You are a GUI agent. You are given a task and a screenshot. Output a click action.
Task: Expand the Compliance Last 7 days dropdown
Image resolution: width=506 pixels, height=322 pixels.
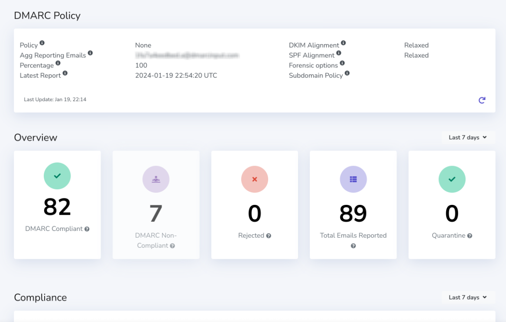468,297
